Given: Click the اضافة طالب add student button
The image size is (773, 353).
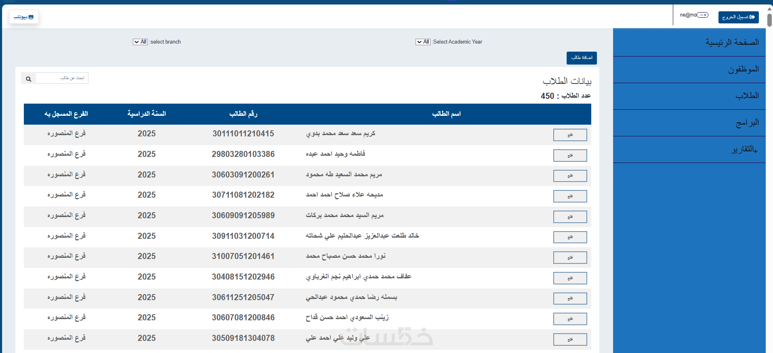Looking at the screenshot, I should pos(582,58).
